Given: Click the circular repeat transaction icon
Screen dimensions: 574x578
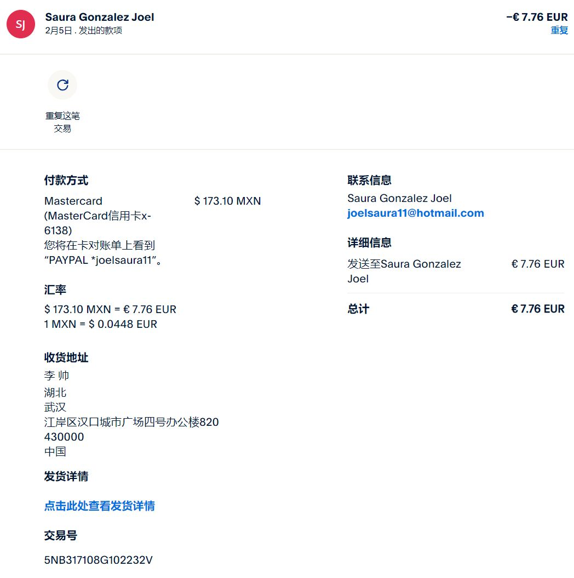Looking at the screenshot, I should [62, 85].
